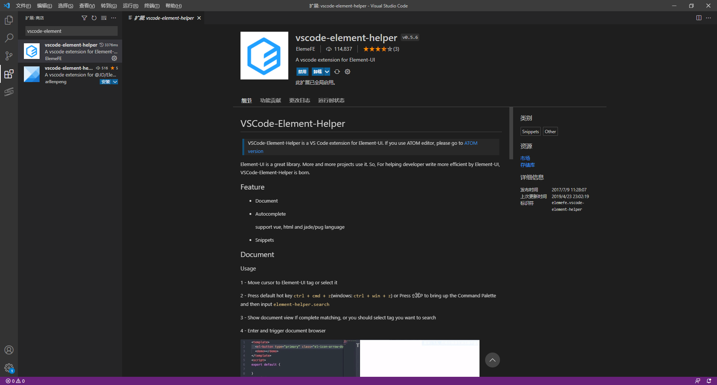Open the 终端(T) menu
The height and width of the screenshot is (385, 717).
[x=152, y=6]
